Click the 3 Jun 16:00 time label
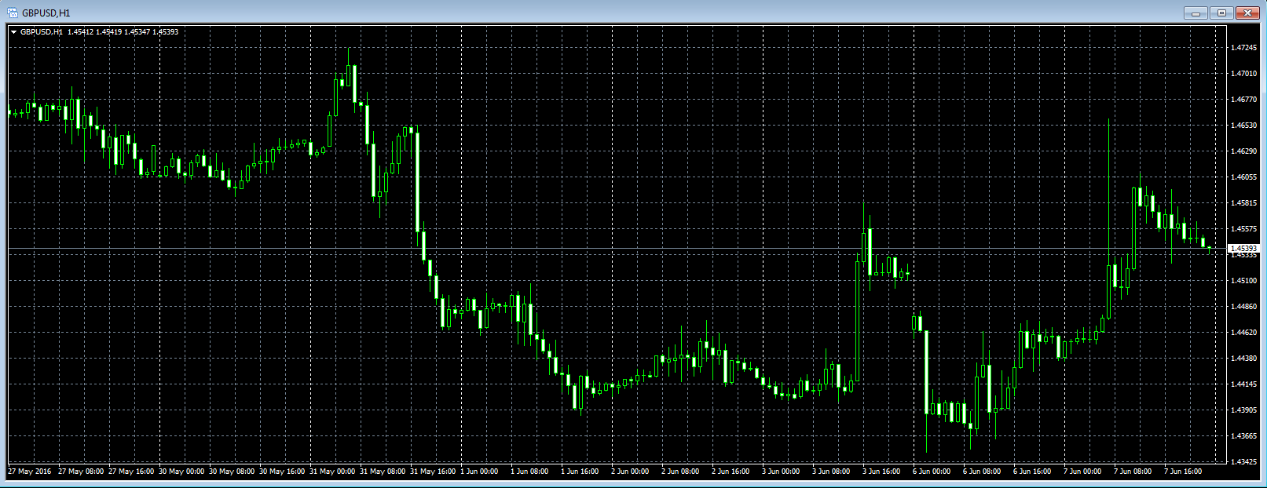This screenshot has width=1267, height=488. [881, 472]
